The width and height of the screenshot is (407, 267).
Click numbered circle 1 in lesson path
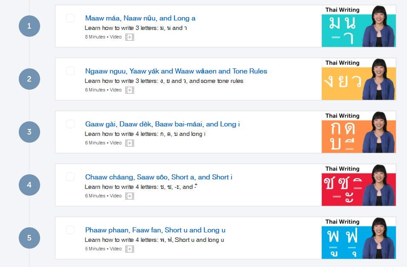[29, 26]
